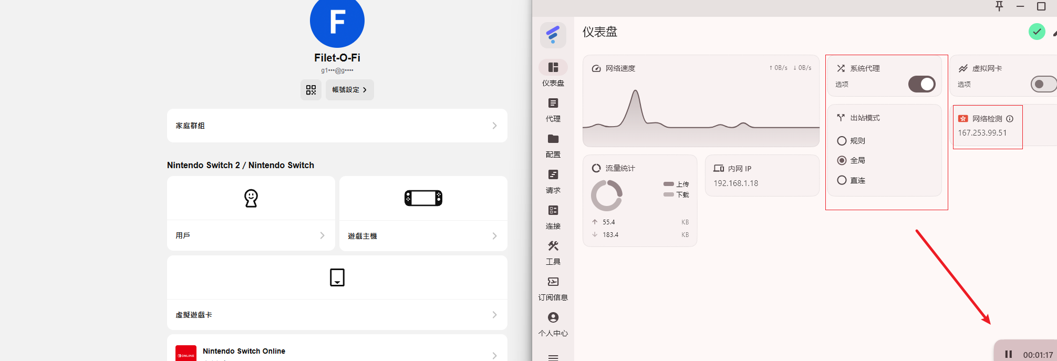
Task: Switch to the 仪表盘 dashboard tab
Action: tap(553, 73)
